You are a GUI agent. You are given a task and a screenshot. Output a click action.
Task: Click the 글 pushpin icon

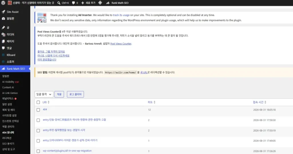click(x=3, y=27)
